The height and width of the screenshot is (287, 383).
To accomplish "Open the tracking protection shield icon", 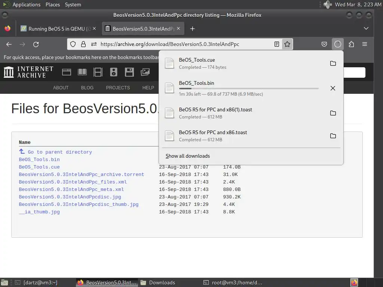I will [x=73, y=44].
